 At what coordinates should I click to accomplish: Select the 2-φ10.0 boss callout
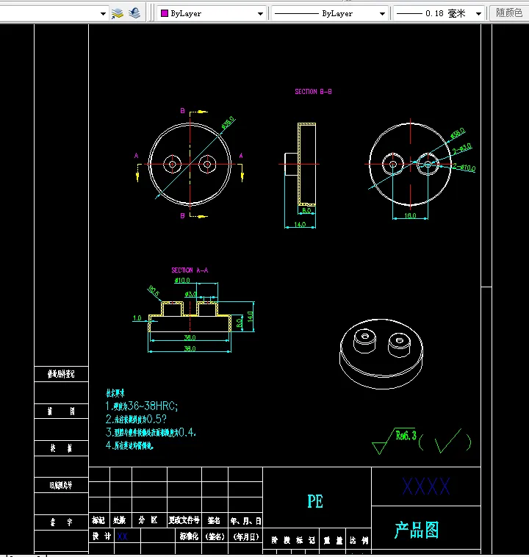coord(464,167)
